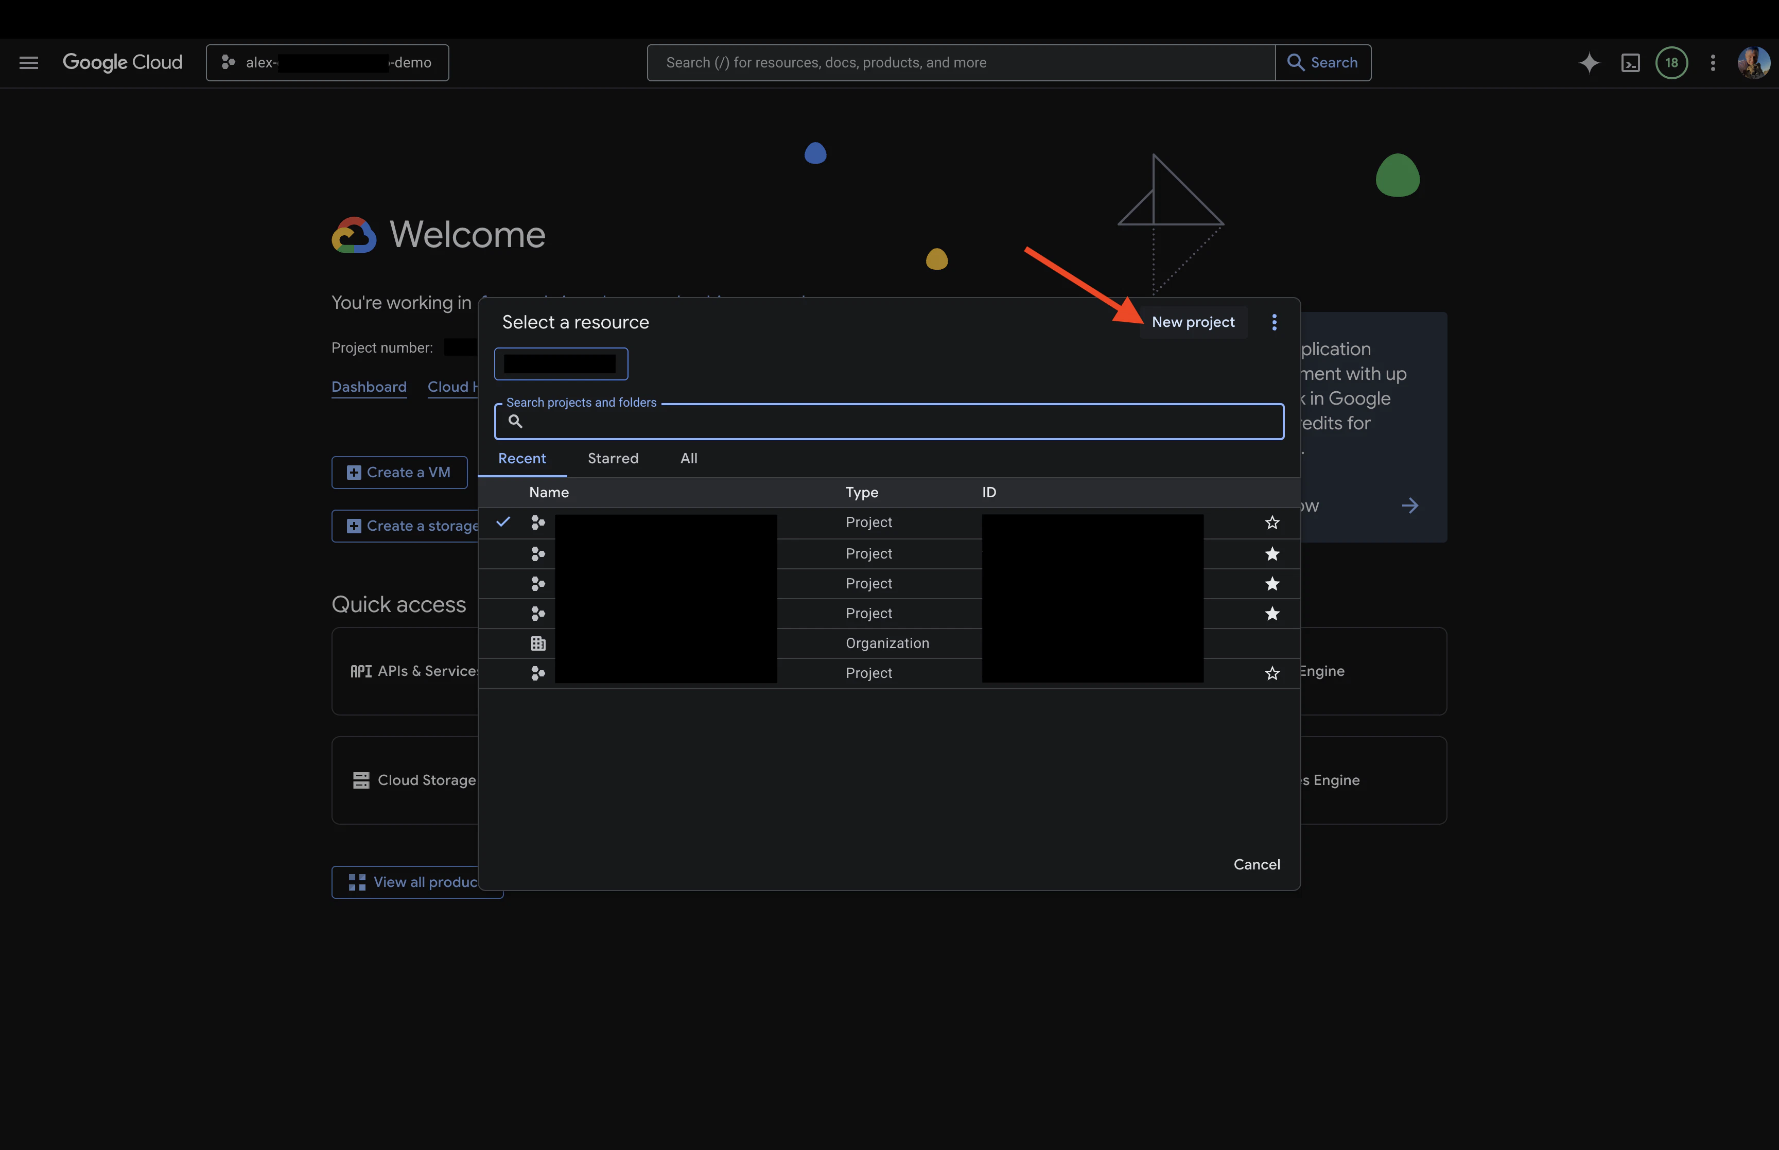Open the main navigation hamburger menu
Image resolution: width=1779 pixels, height=1150 pixels.
pyautogui.click(x=28, y=63)
